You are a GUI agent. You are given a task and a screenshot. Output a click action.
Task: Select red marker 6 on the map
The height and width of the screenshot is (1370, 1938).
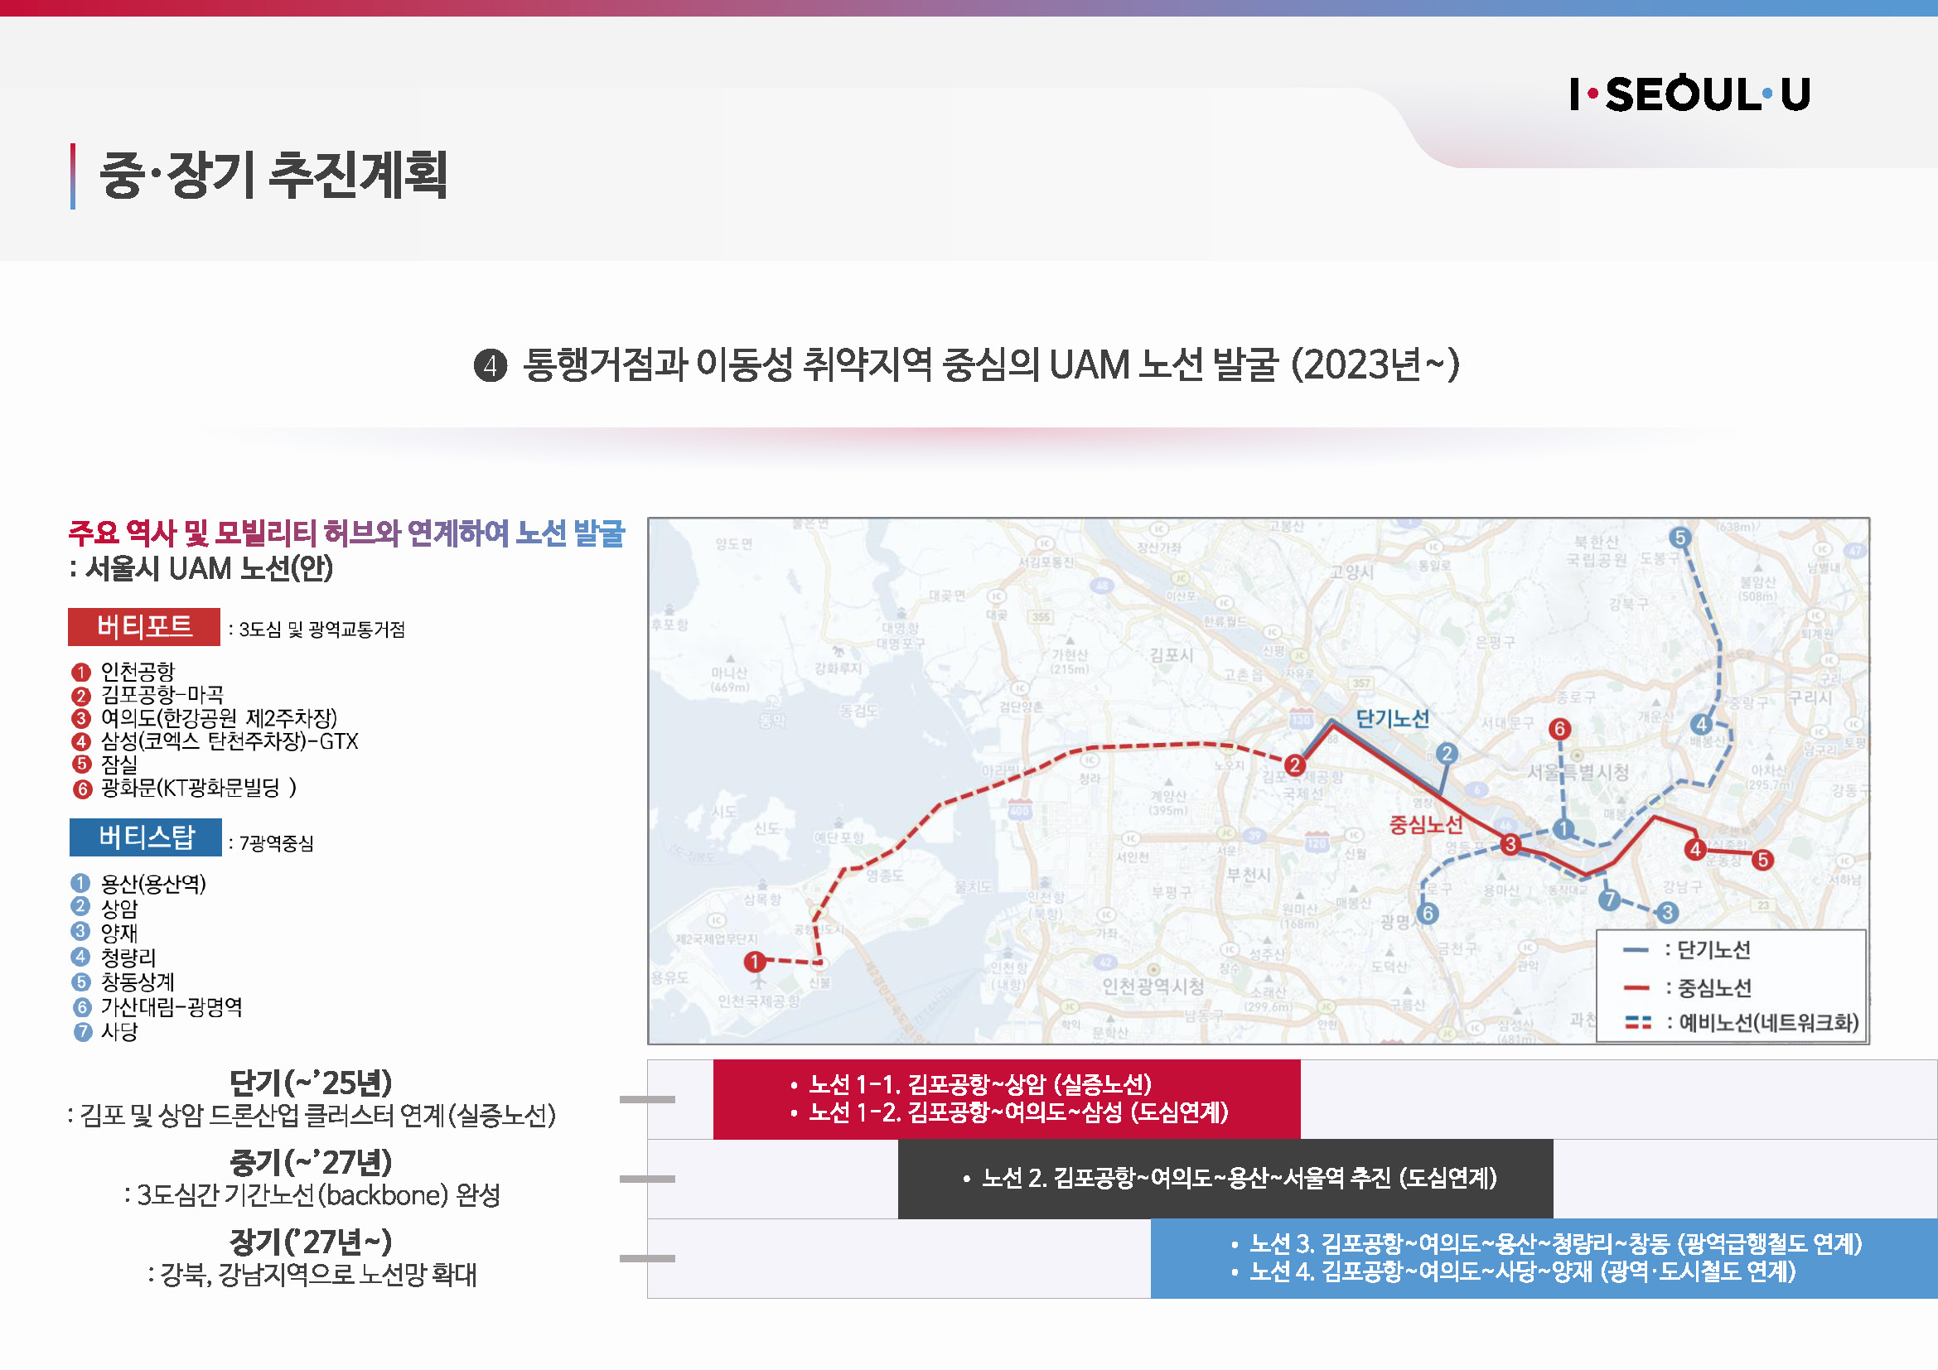click(x=1559, y=728)
